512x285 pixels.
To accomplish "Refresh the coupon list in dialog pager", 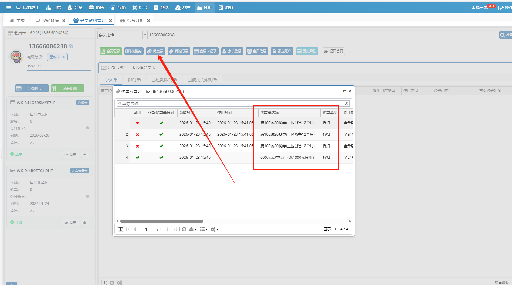I will click(184, 229).
